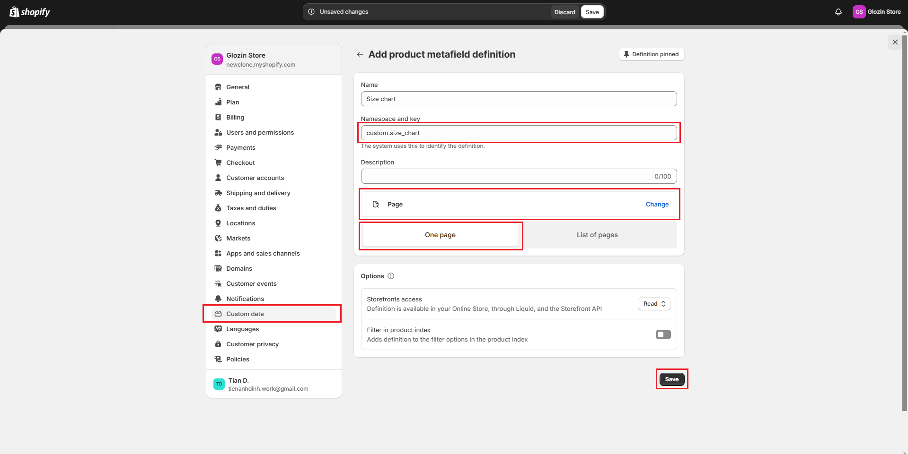The image size is (908, 454).
Task: Click the Customer privacy lock icon
Action: [218, 344]
